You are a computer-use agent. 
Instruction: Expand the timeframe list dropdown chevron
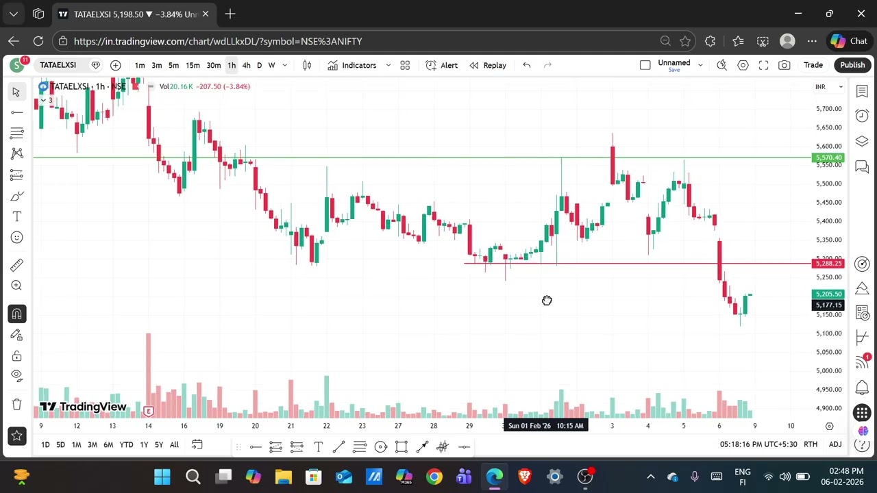click(x=284, y=65)
